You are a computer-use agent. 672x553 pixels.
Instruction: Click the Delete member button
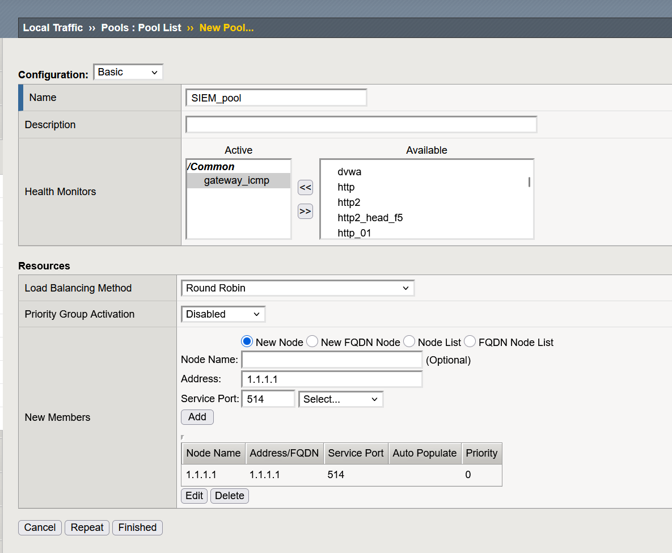click(229, 496)
